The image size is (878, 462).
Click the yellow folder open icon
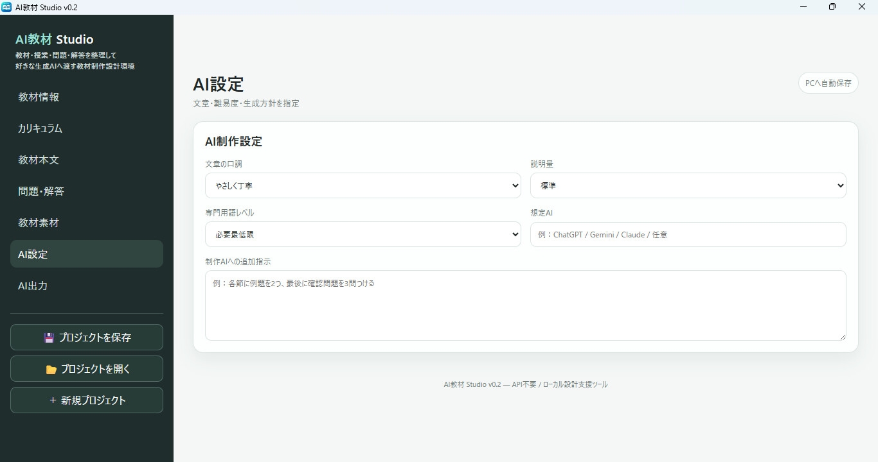click(x=51, y=370)
